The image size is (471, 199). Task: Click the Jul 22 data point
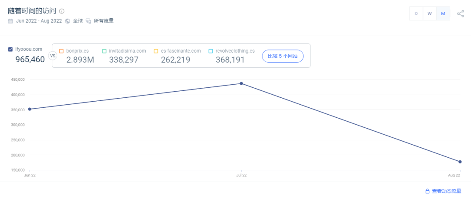click(x=241, y=83)
